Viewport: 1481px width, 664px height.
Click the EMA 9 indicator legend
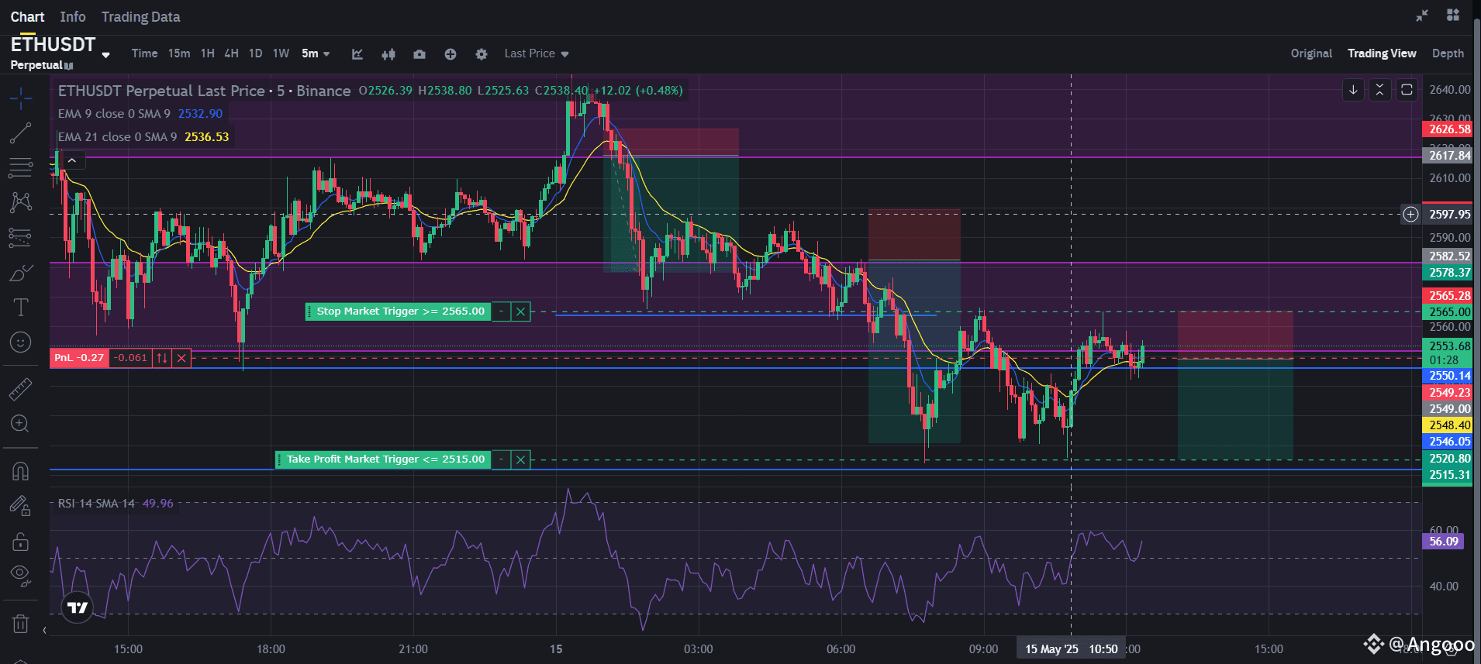pyautogui.click(x=140, y=113)
